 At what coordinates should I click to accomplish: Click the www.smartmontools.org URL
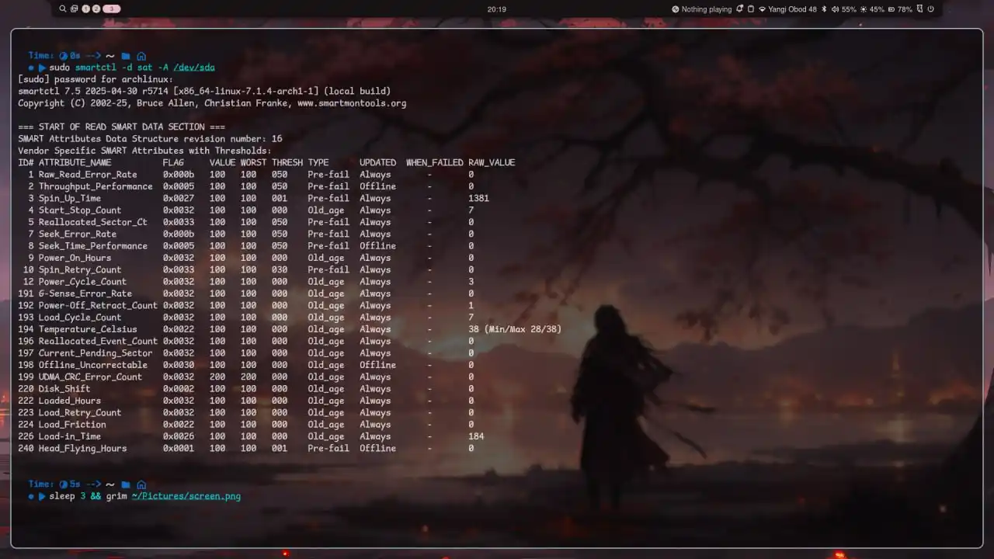click(352, 103)
